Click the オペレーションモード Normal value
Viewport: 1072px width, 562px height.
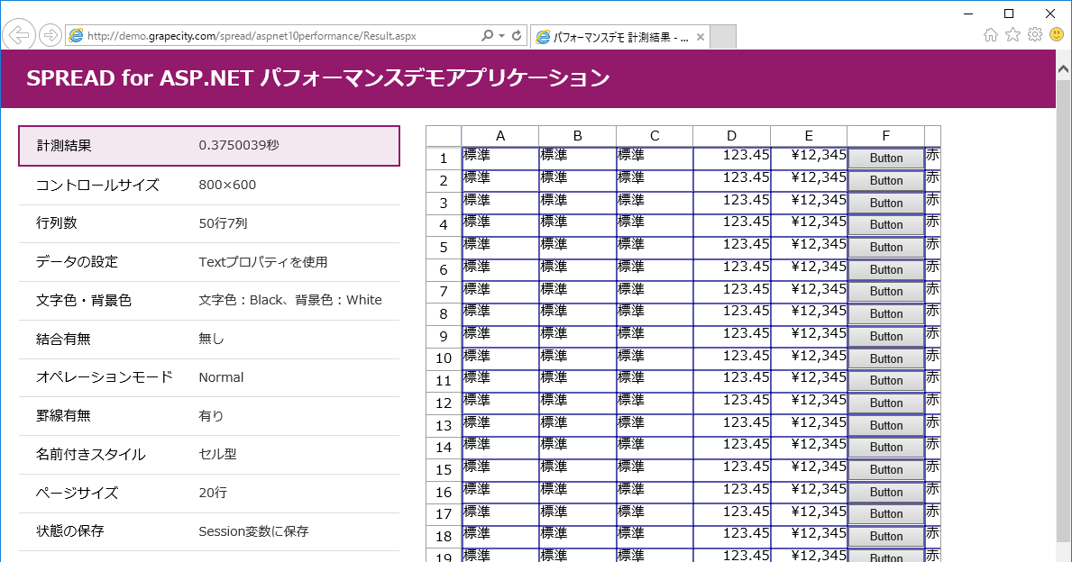coord(221,377)
